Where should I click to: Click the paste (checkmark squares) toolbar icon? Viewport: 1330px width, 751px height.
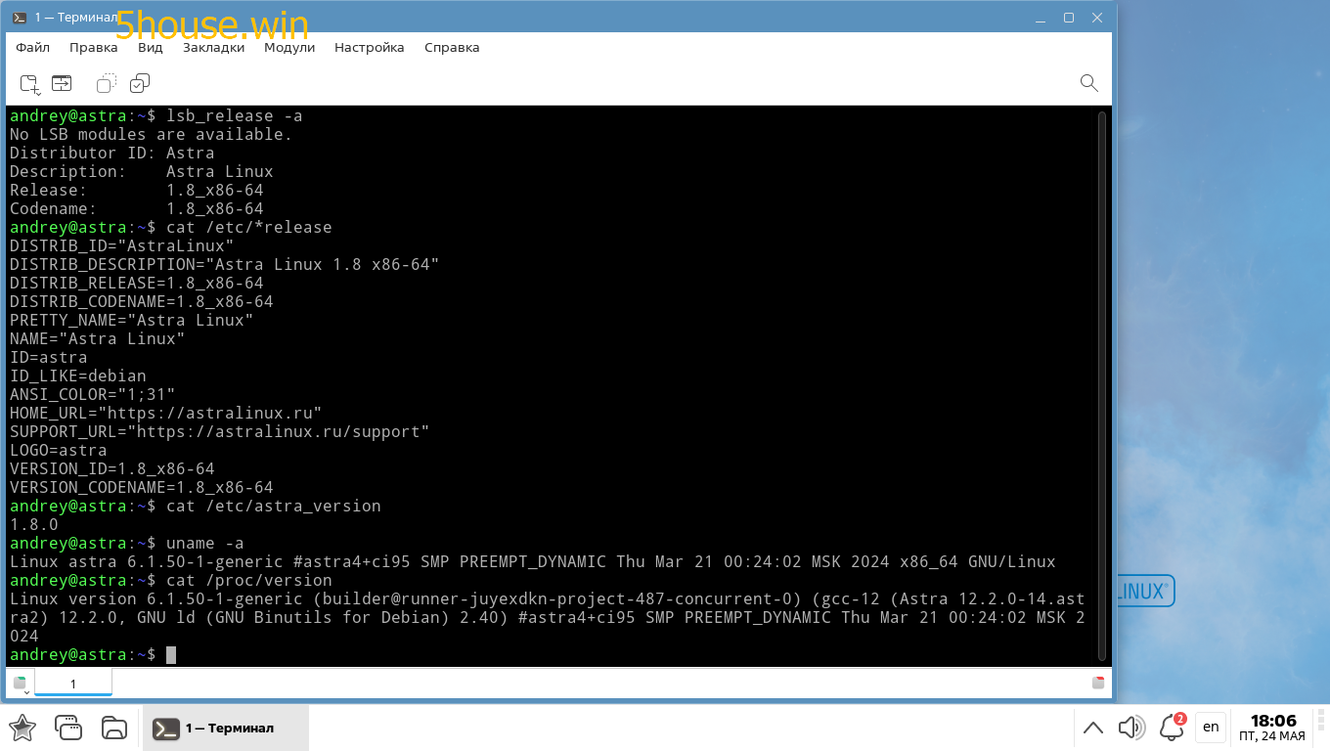point(140,83)
